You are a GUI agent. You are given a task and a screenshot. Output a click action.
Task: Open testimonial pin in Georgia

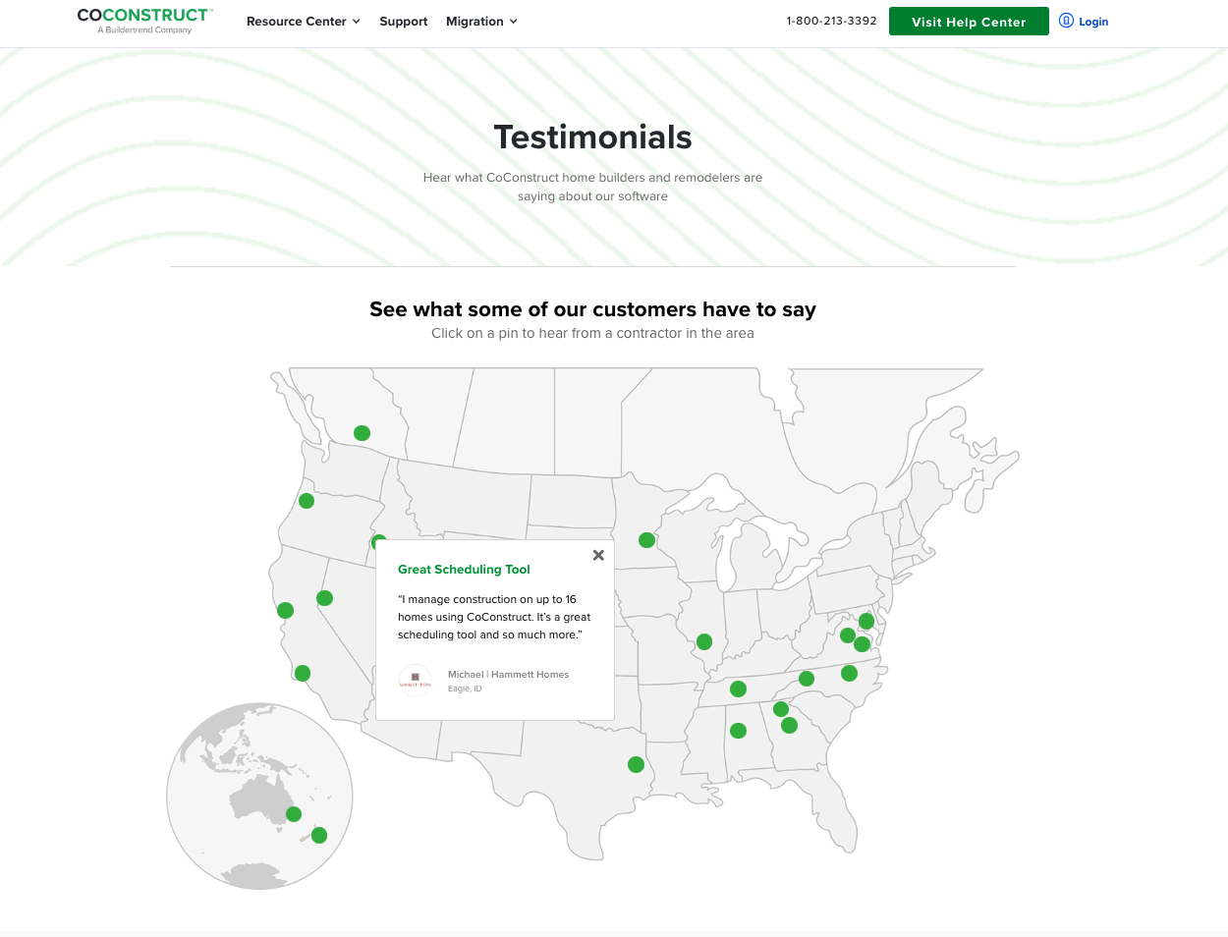point(789,725)
